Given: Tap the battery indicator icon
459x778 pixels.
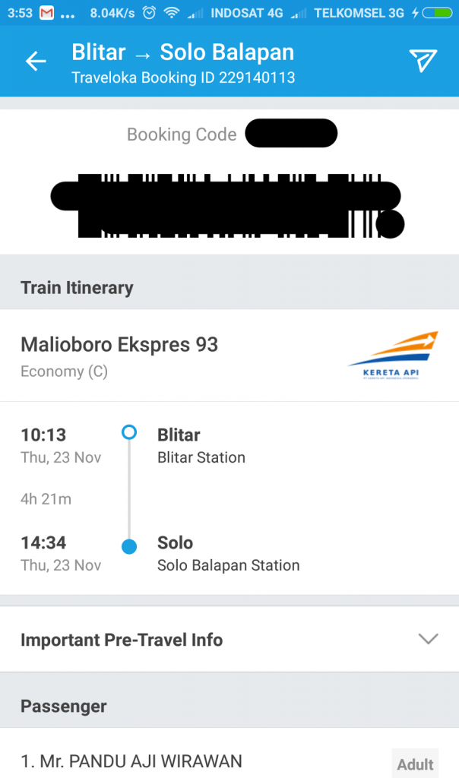Looking at the screenshot, I should pos(437,13).
